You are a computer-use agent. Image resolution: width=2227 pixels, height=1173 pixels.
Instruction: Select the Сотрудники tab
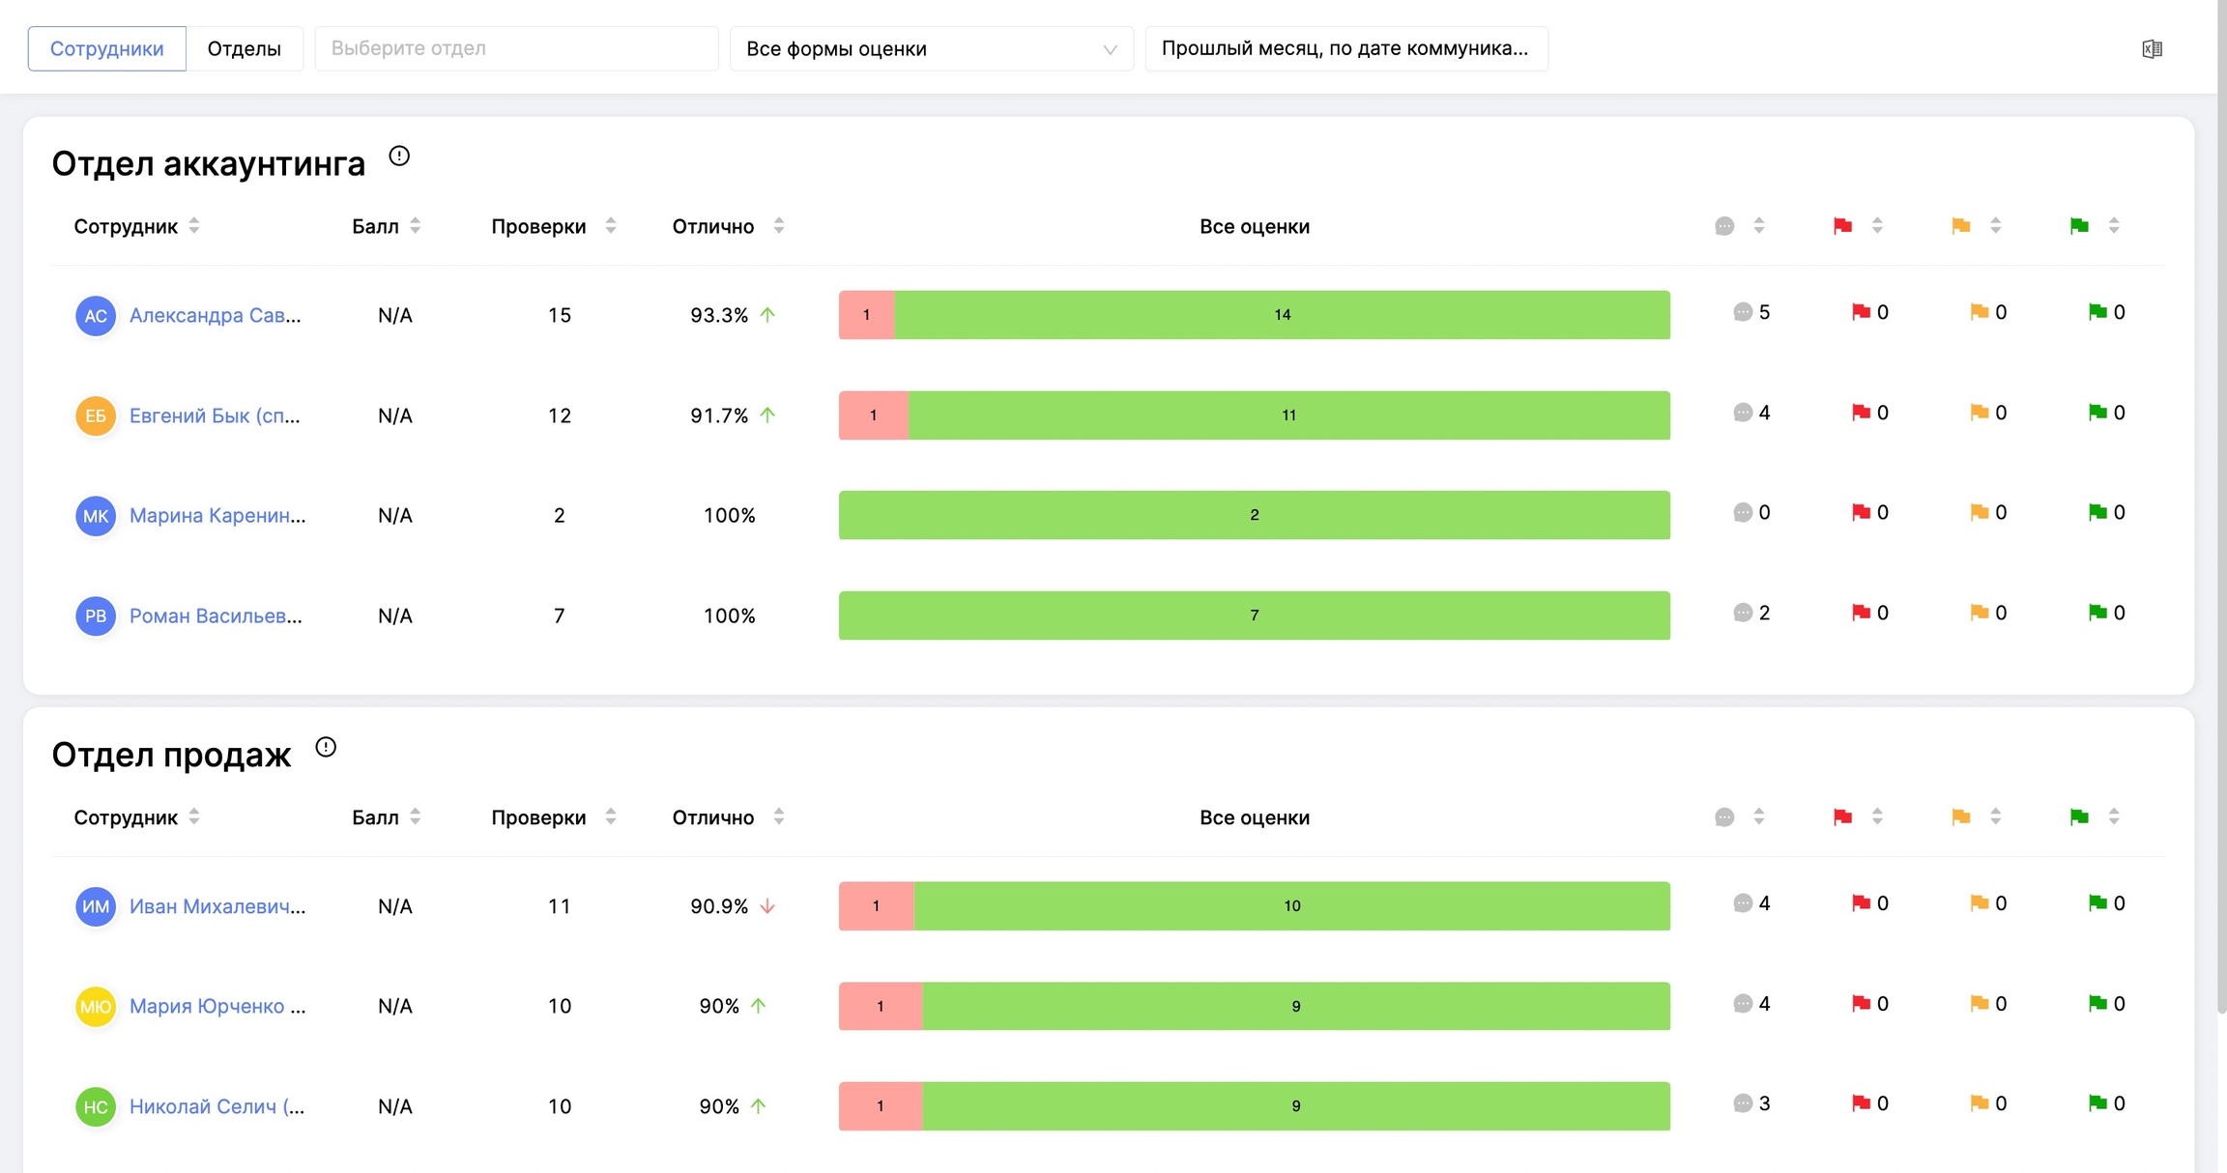[x=106, y=48]
